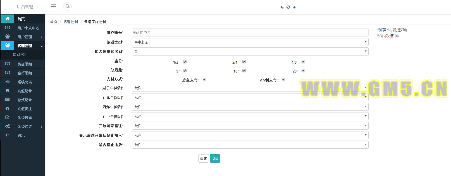This screenshot has width=451, height=176.
Task: Open the 能否创建此房间 dropdown
Action: [250, 52]
